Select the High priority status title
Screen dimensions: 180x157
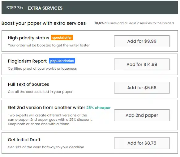(28, 38)
